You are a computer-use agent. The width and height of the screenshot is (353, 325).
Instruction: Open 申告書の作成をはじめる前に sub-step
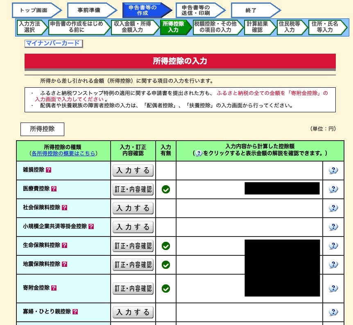tap(79, 27)
